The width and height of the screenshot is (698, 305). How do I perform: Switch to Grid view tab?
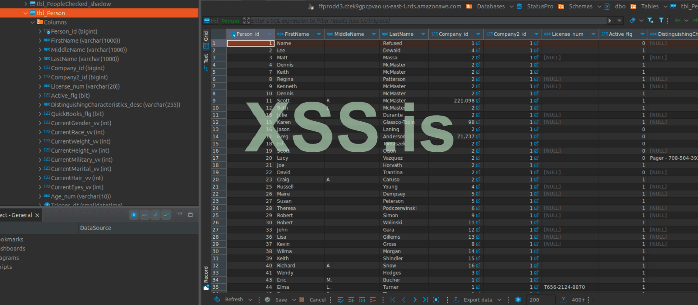(x=206, y=40)
